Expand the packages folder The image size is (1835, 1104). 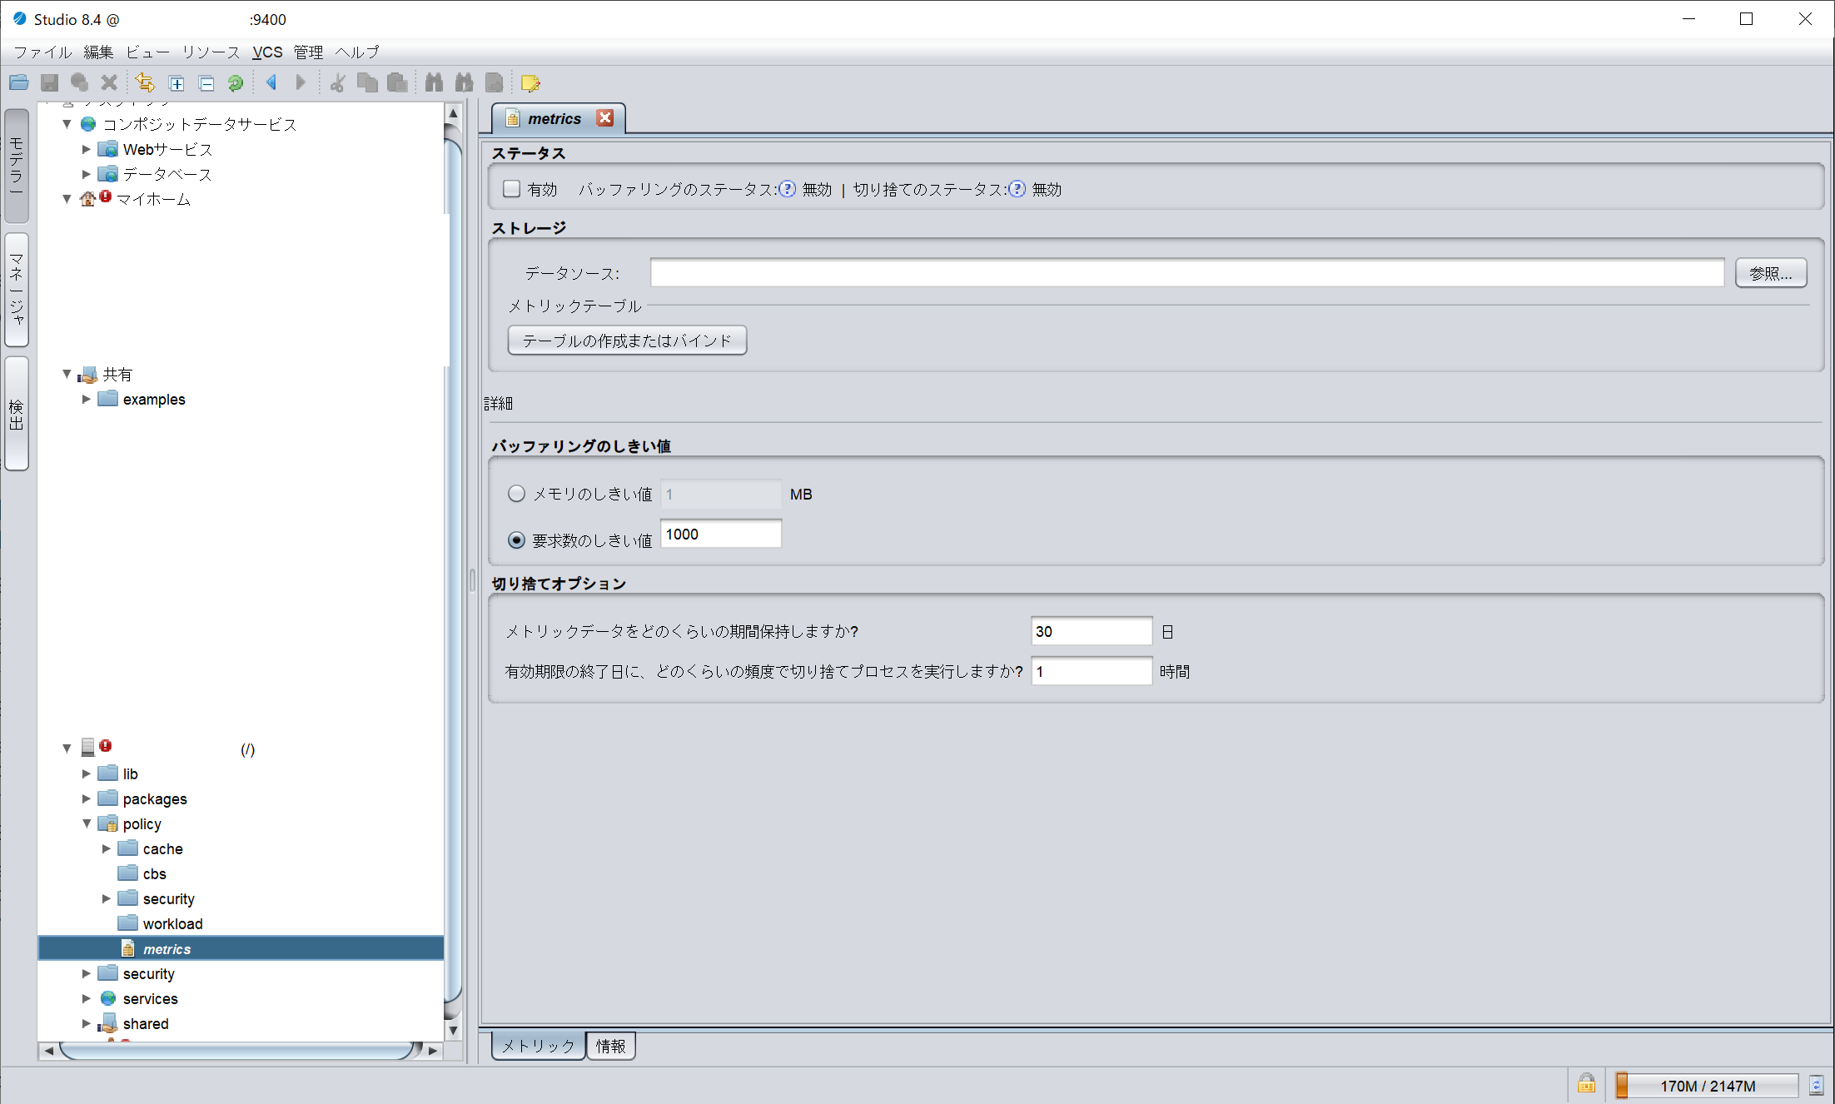click(86, 798)
